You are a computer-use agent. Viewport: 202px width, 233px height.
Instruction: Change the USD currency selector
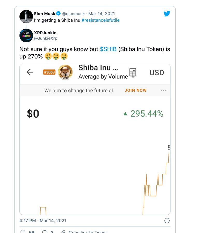[x=157, y=73]
